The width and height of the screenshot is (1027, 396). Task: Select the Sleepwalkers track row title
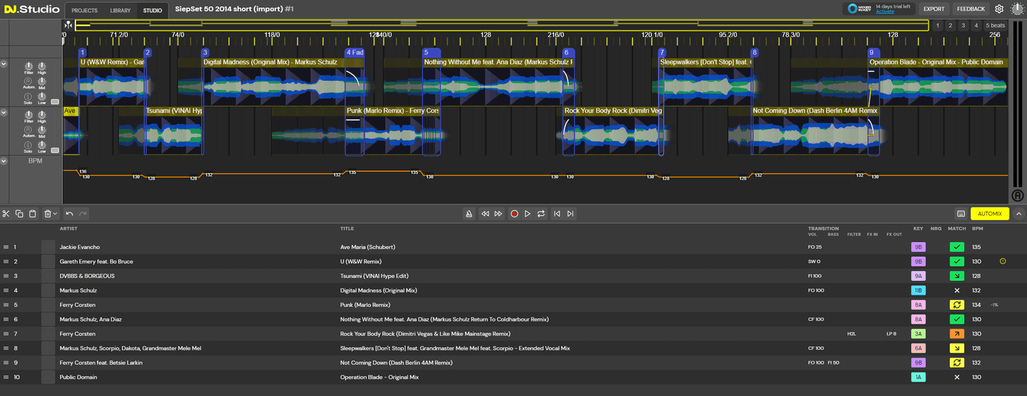(x=455, y=348)
